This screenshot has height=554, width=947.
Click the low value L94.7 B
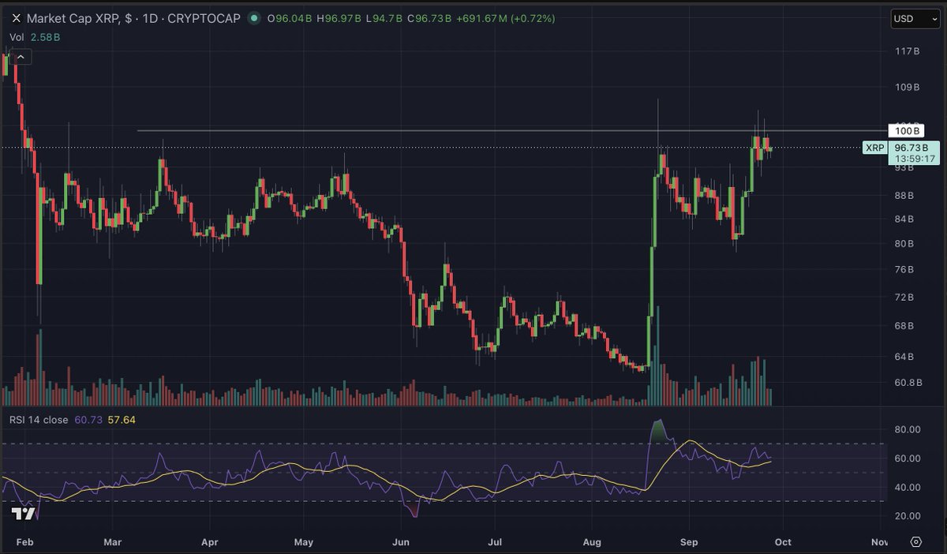pos(384,18)
